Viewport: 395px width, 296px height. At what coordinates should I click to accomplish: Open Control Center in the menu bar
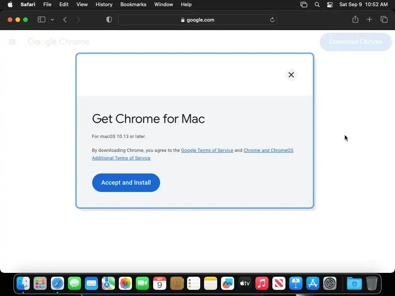[x=330, y=5]
